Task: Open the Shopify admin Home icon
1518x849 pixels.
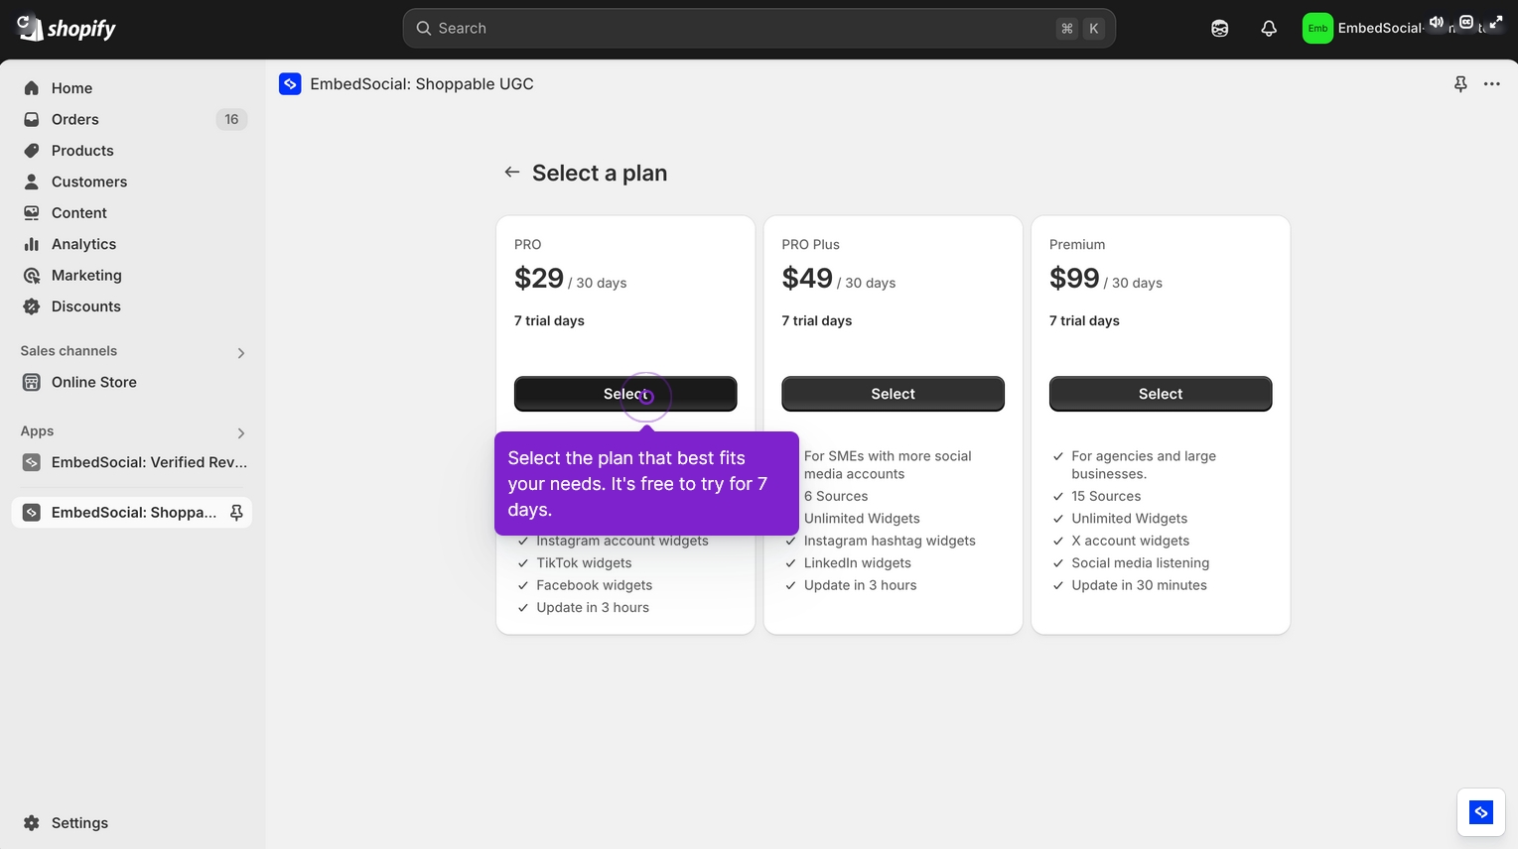Action: 31,87
